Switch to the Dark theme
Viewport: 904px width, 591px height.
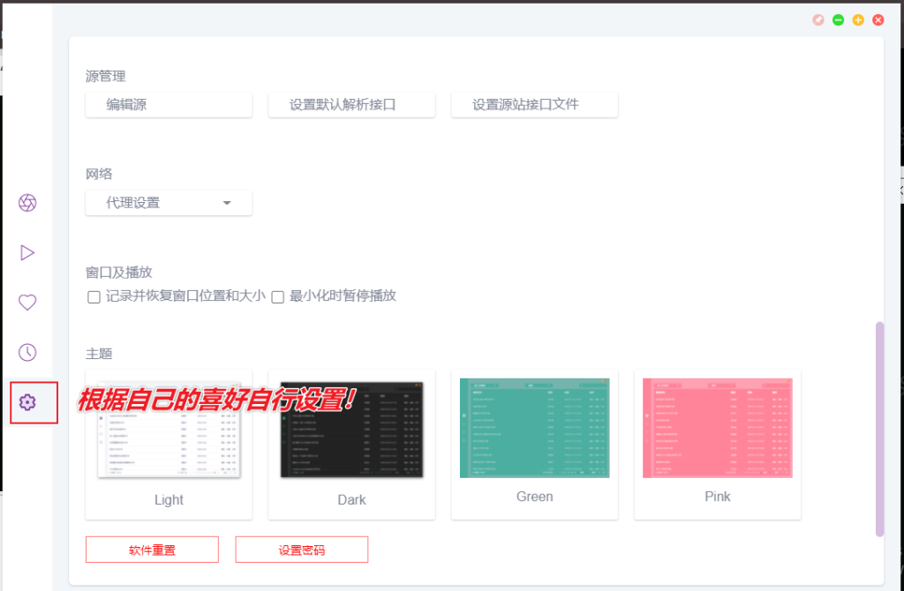tap(350, 445)
